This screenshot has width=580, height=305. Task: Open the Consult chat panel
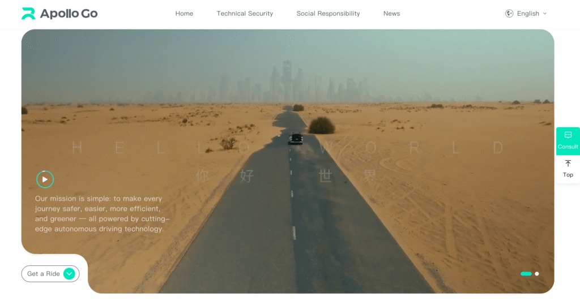click(568, 141)
